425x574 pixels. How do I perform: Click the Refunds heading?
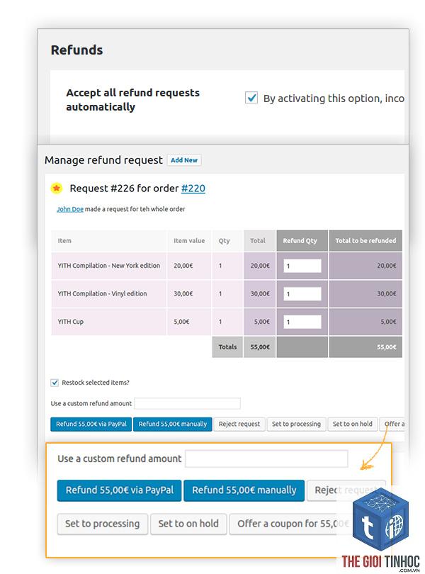click(77, 50)
